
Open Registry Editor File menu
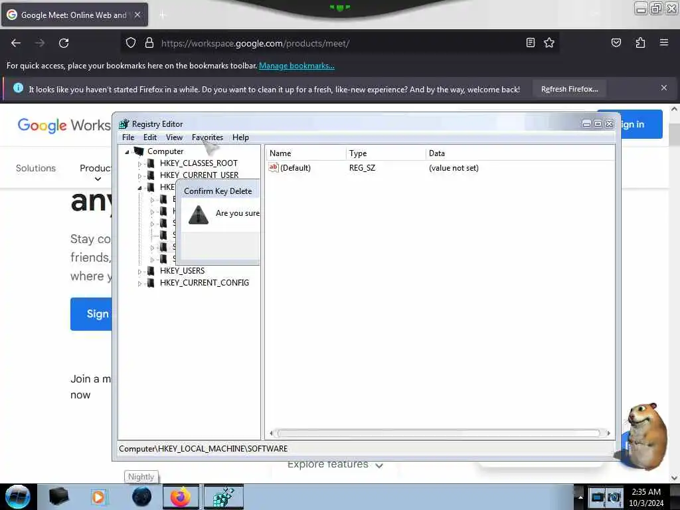click(128, 137)
